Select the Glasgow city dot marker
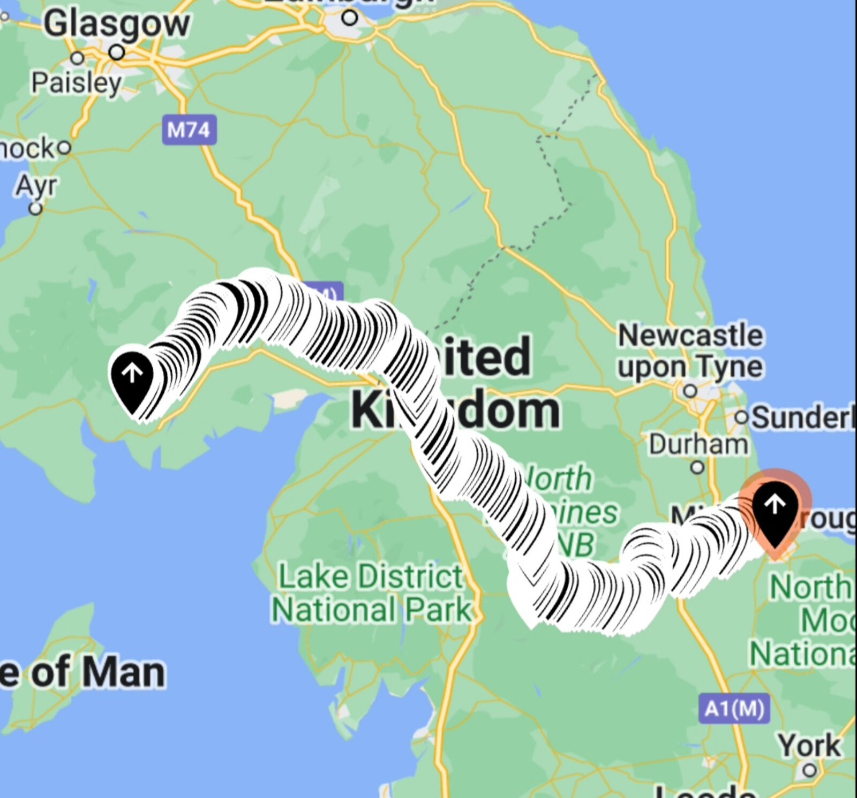The width and height of the screenshot is (857, 798). tap(117, 52)
